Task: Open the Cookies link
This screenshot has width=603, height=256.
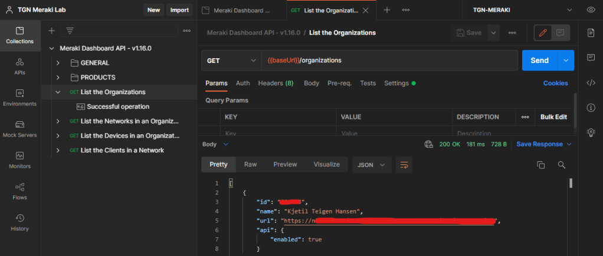Action: [x=555, y=84]
